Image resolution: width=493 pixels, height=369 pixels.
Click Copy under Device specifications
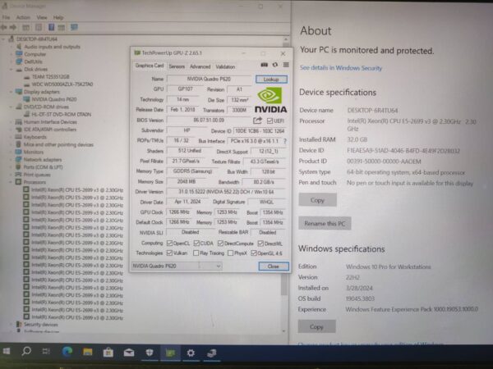point(317,200)
